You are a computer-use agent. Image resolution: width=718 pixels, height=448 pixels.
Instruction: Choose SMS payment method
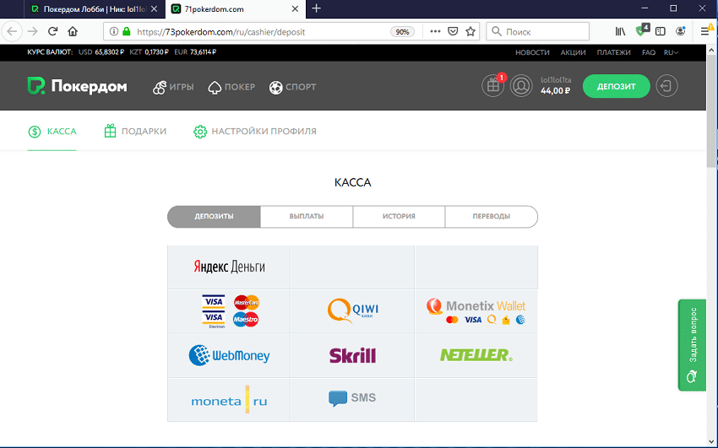[x=352, y=400]
